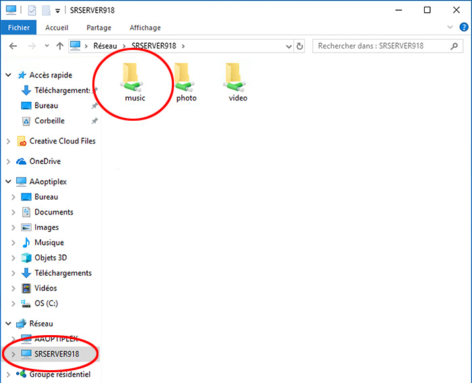
Task: Select Accès rapide in the sidebar
Action: [51, 75]
